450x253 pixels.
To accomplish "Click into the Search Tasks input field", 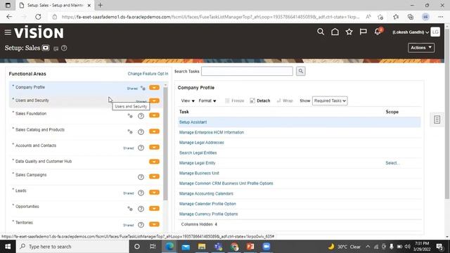I will pyautogui.click(x=247, y=71).
